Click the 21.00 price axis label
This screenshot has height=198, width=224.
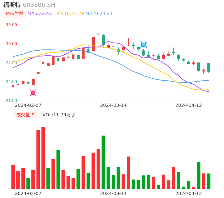pyautogui.click(x=11, y=101)
